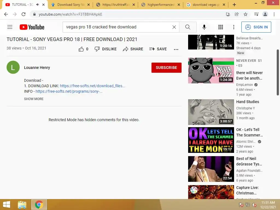Click the install app icon in address bar
The width and height of the screenshot is (280, 210).
click(x=228, y=14)
